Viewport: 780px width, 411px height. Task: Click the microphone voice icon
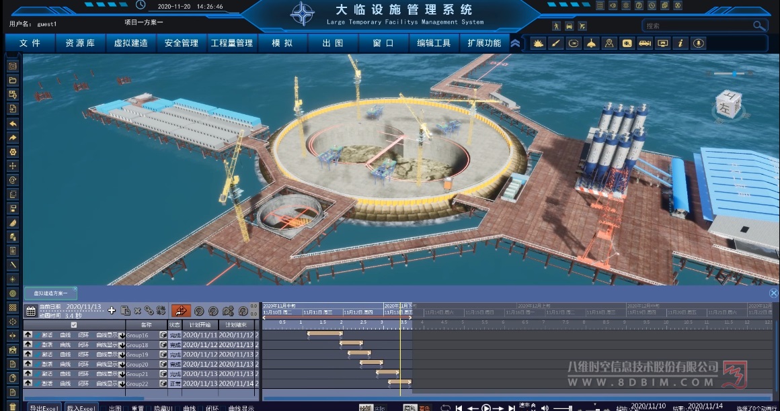(699, 44)
